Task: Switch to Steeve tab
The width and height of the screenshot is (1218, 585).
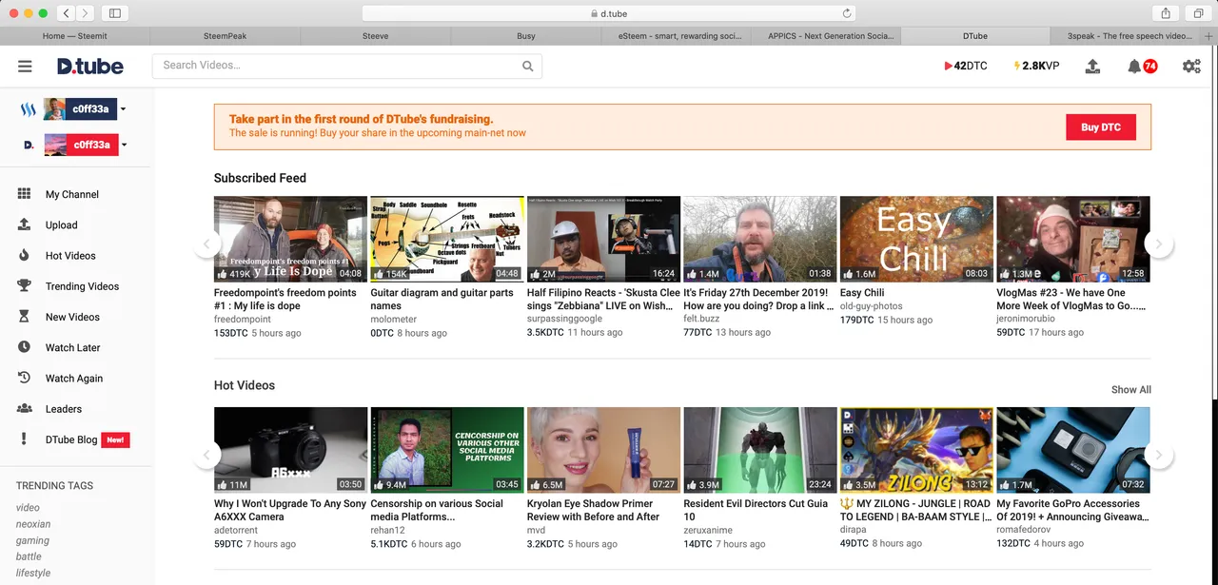Action: click(x=376, y=36)
